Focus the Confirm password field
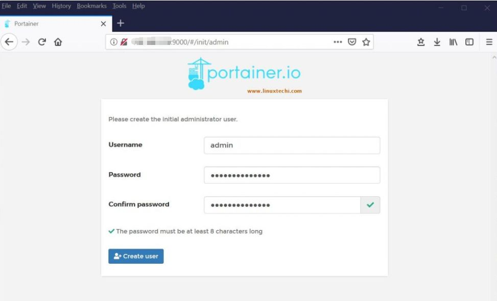Viewport: 497px width, 301px height. [x=282, y=205]
